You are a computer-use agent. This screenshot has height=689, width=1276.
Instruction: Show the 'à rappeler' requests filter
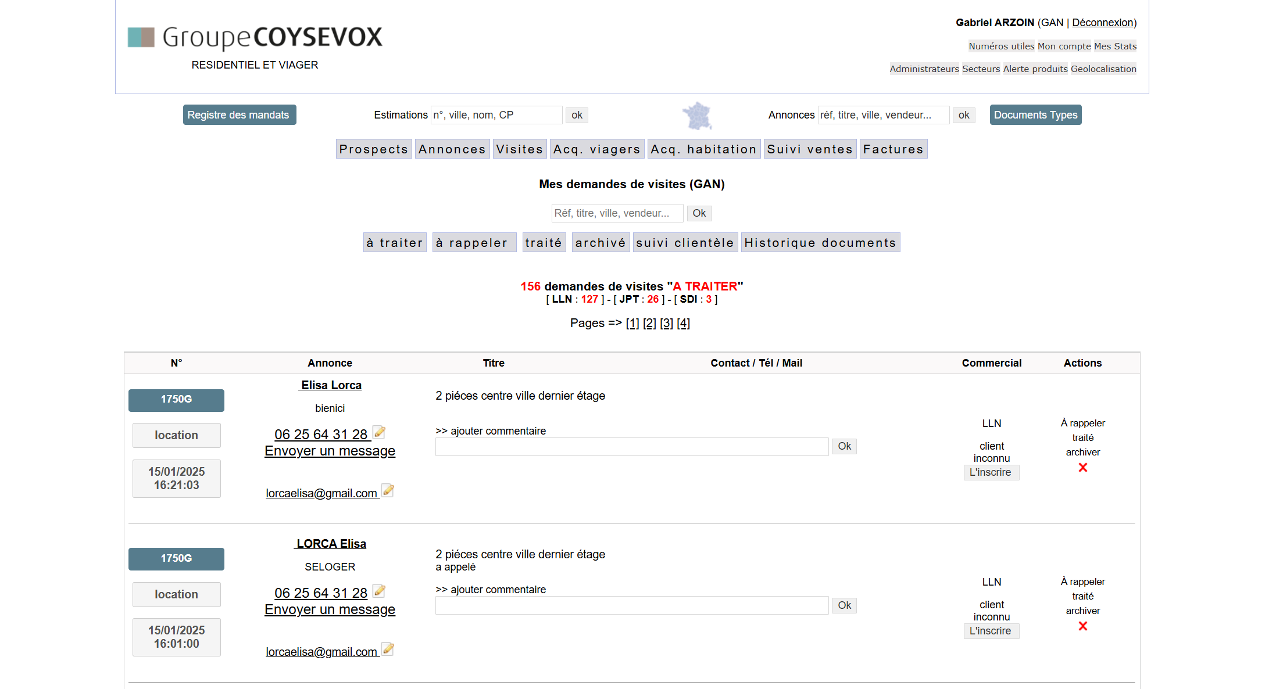(x=474, y=243)
